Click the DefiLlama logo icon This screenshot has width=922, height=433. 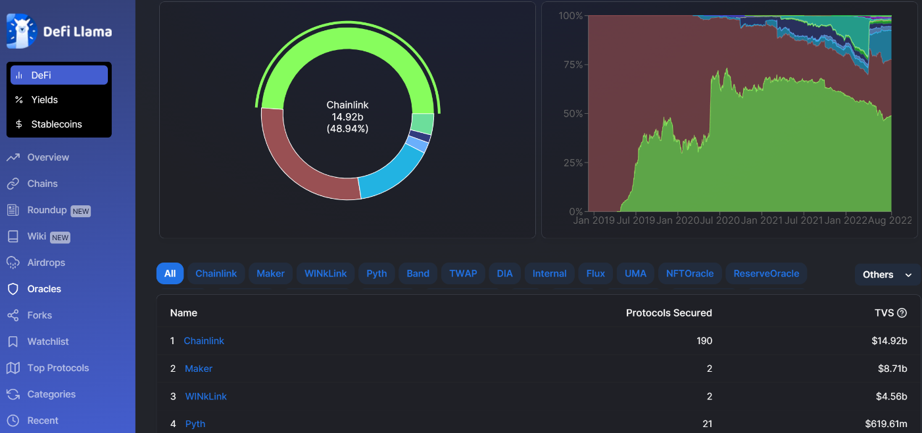[20, 31]
